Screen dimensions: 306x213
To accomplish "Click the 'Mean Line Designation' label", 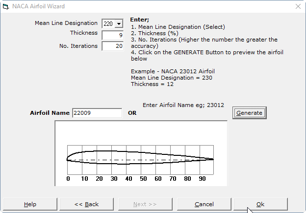I will (66, 23).
